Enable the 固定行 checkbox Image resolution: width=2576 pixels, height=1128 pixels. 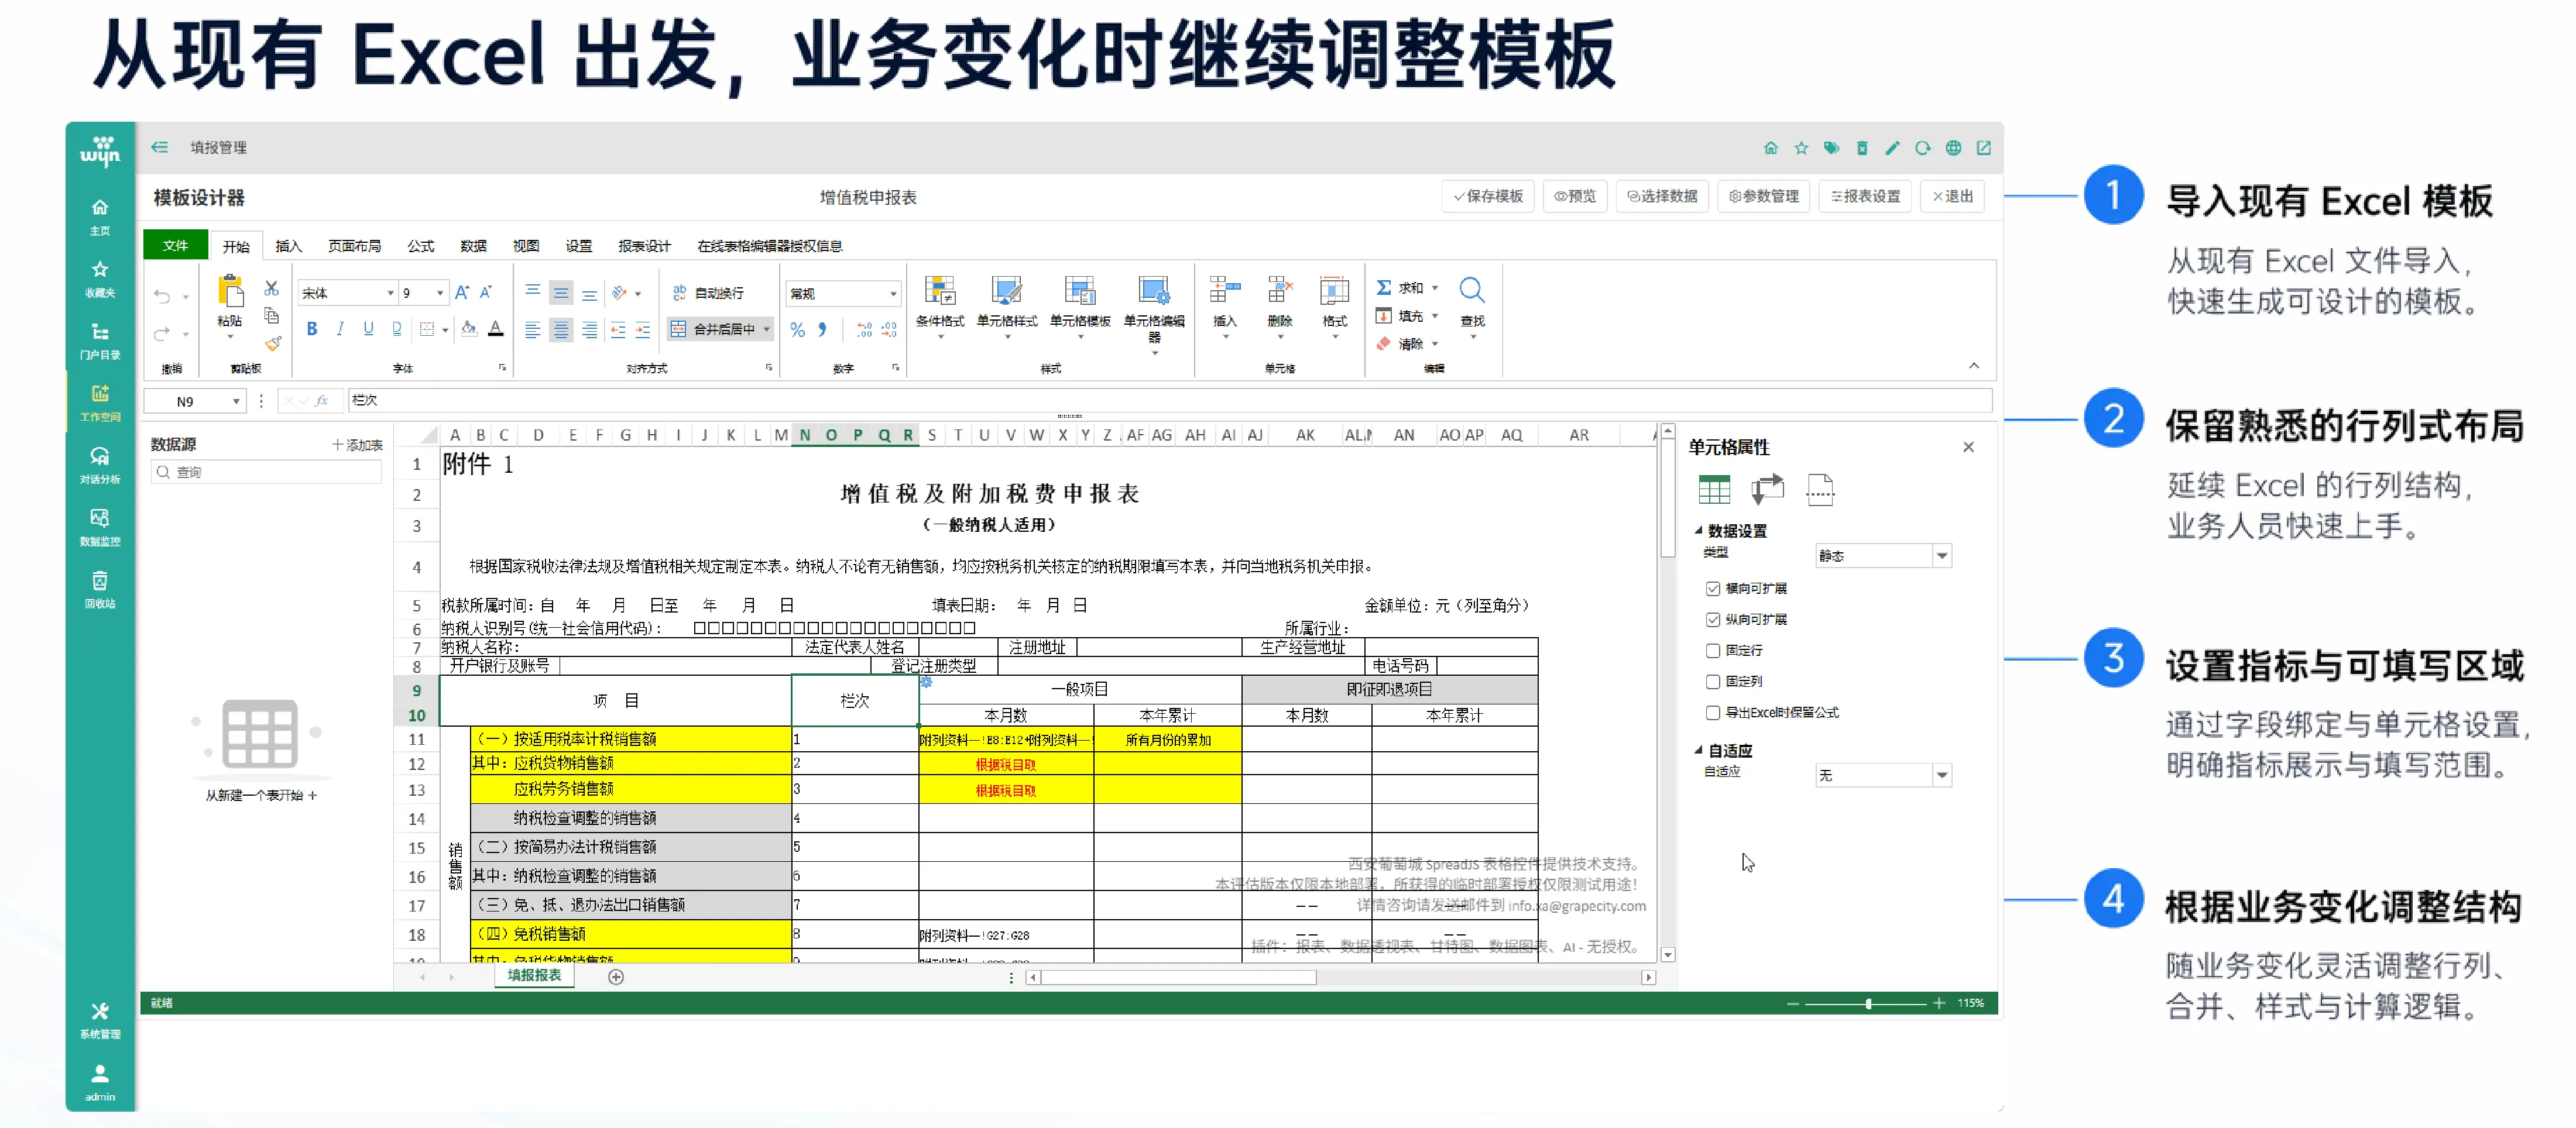click(1713, 651)
